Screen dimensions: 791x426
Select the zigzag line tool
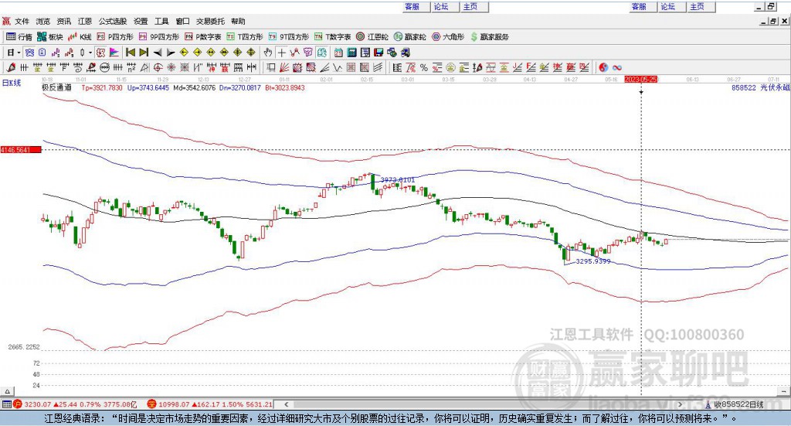click(x=338, y=67)
